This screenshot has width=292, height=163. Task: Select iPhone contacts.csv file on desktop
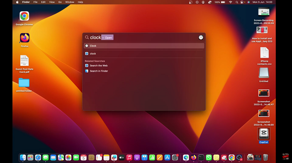point(264,53)
